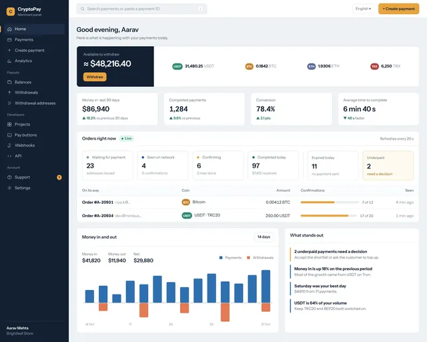Click the 1,284 completed payments value
The image size is (427, 342).
coord(178,109)
